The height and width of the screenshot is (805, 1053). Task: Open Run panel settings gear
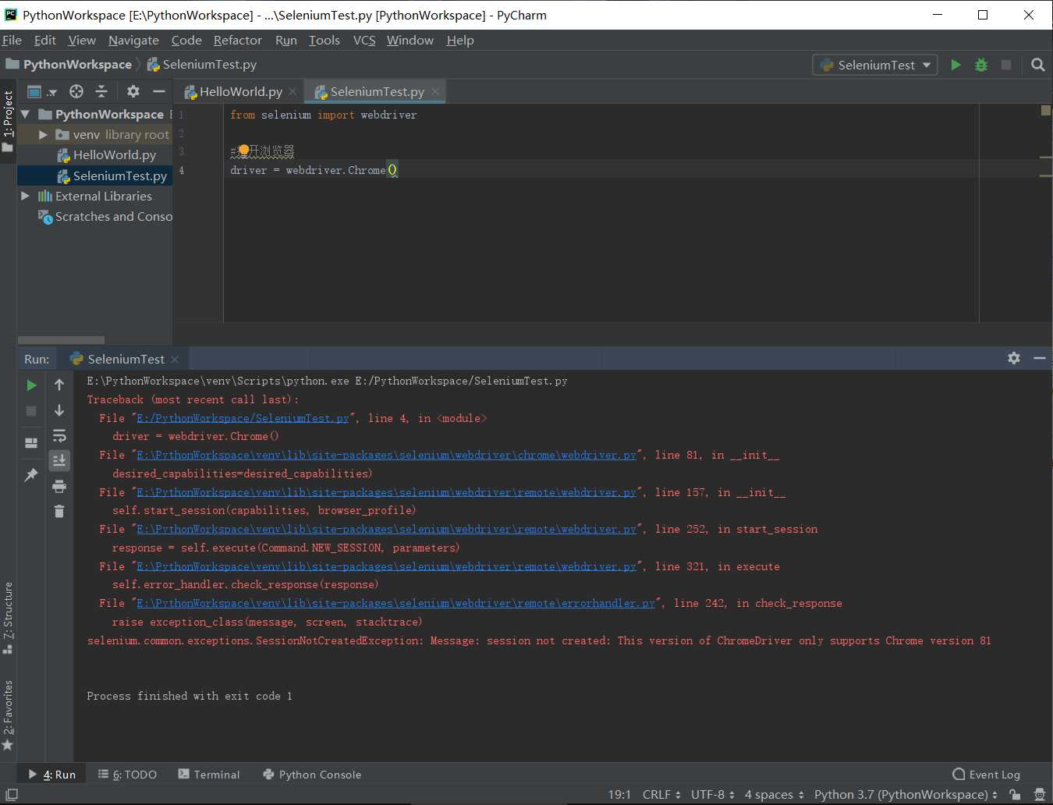click(1014, 358)
